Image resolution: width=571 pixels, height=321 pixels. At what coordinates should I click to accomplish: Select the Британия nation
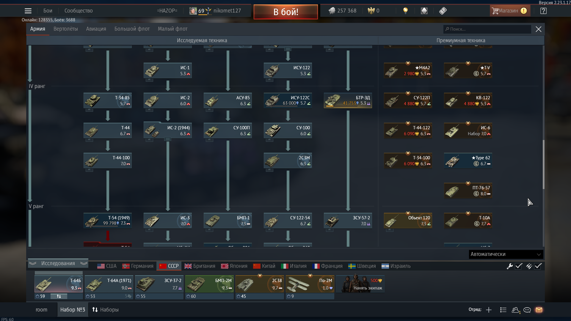tap(200, 266)
